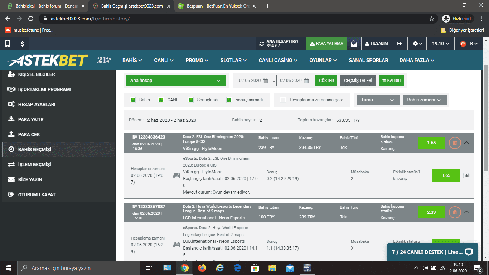Click the green 2.39 odds box

pos(431,212)
